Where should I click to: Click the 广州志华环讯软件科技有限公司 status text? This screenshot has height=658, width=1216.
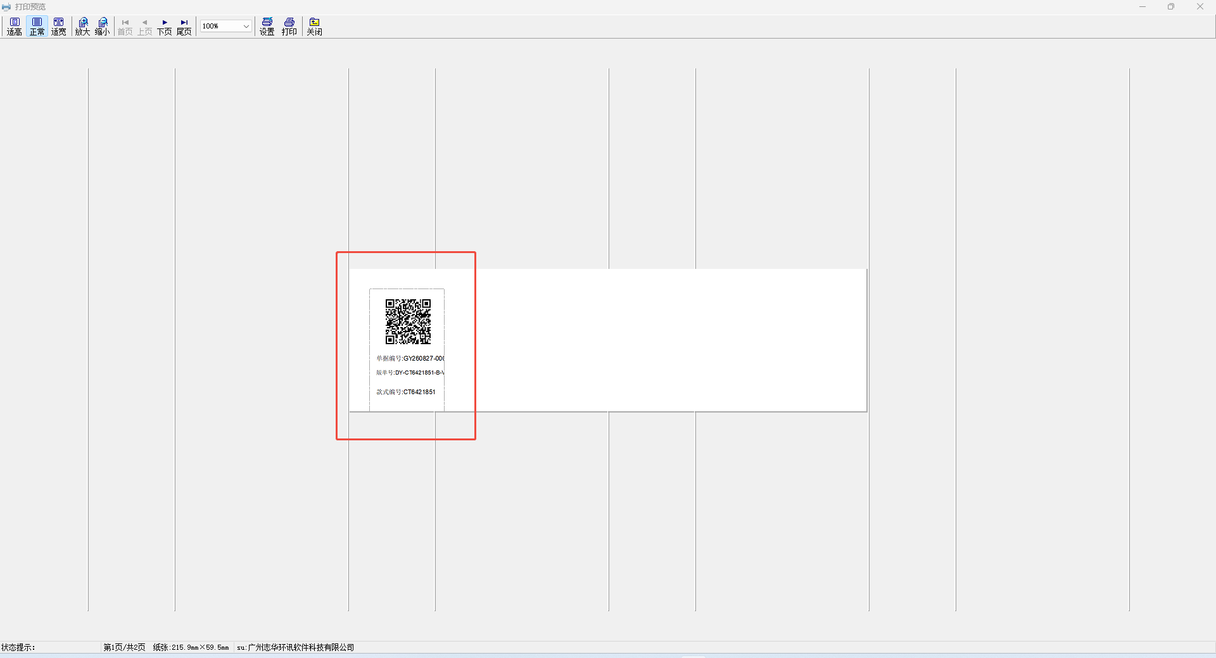tap(301, 647)
